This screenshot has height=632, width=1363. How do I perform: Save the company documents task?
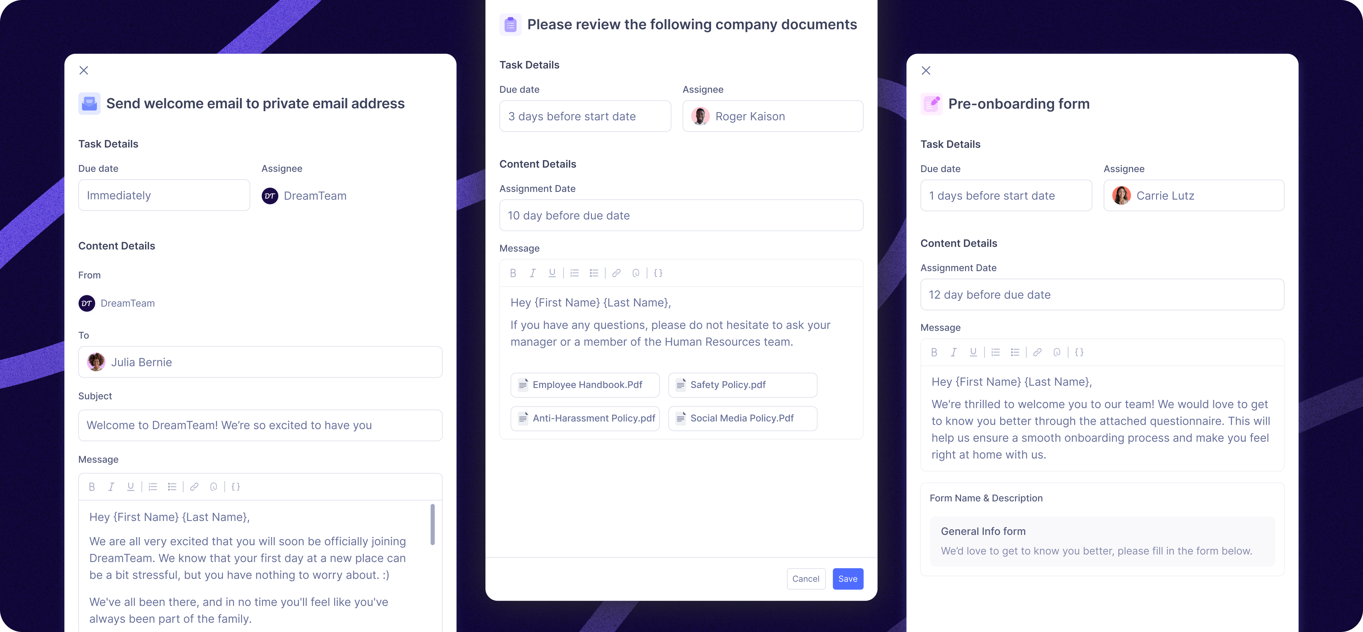(x=848, y=579)
